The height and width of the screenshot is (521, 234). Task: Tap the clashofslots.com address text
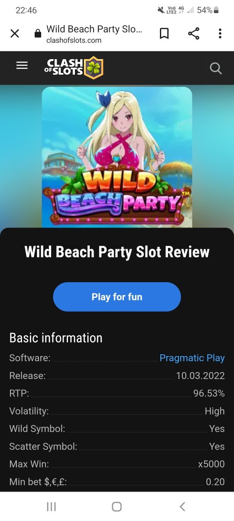[74, 40]
